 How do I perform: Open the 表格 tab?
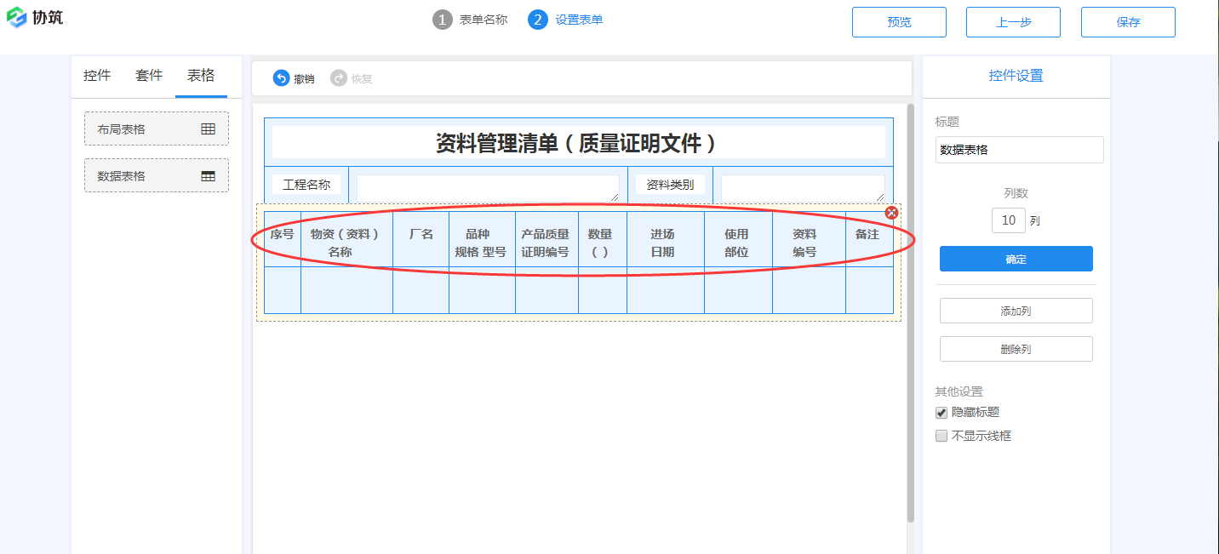click(x=201, y=76)
